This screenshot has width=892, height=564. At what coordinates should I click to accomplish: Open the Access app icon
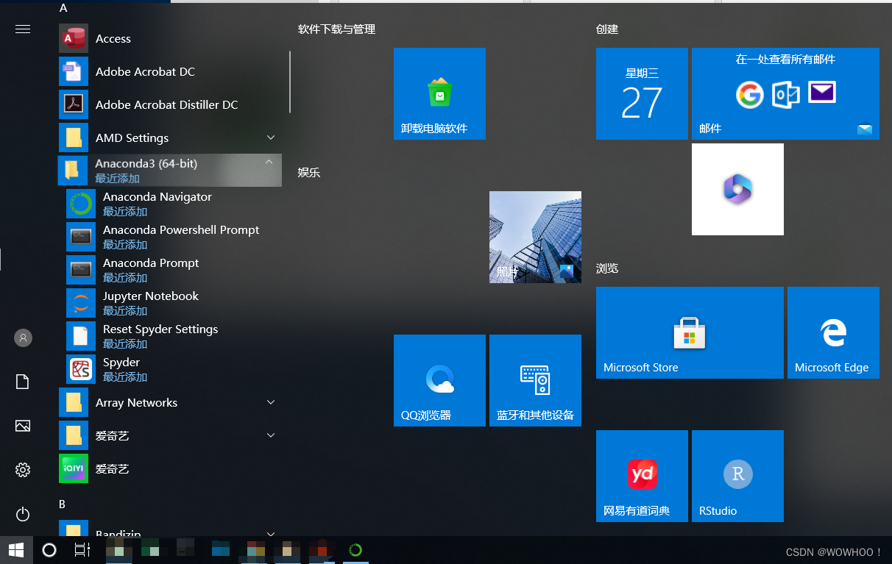coord(74,38)
